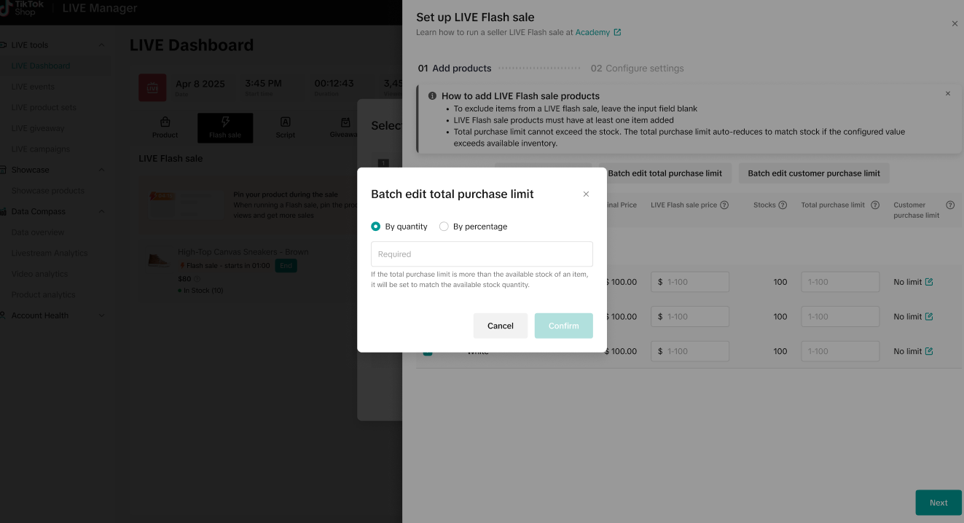
Task: Close the Set up LIVE Flash sale panel
Action: coord(955,24)
